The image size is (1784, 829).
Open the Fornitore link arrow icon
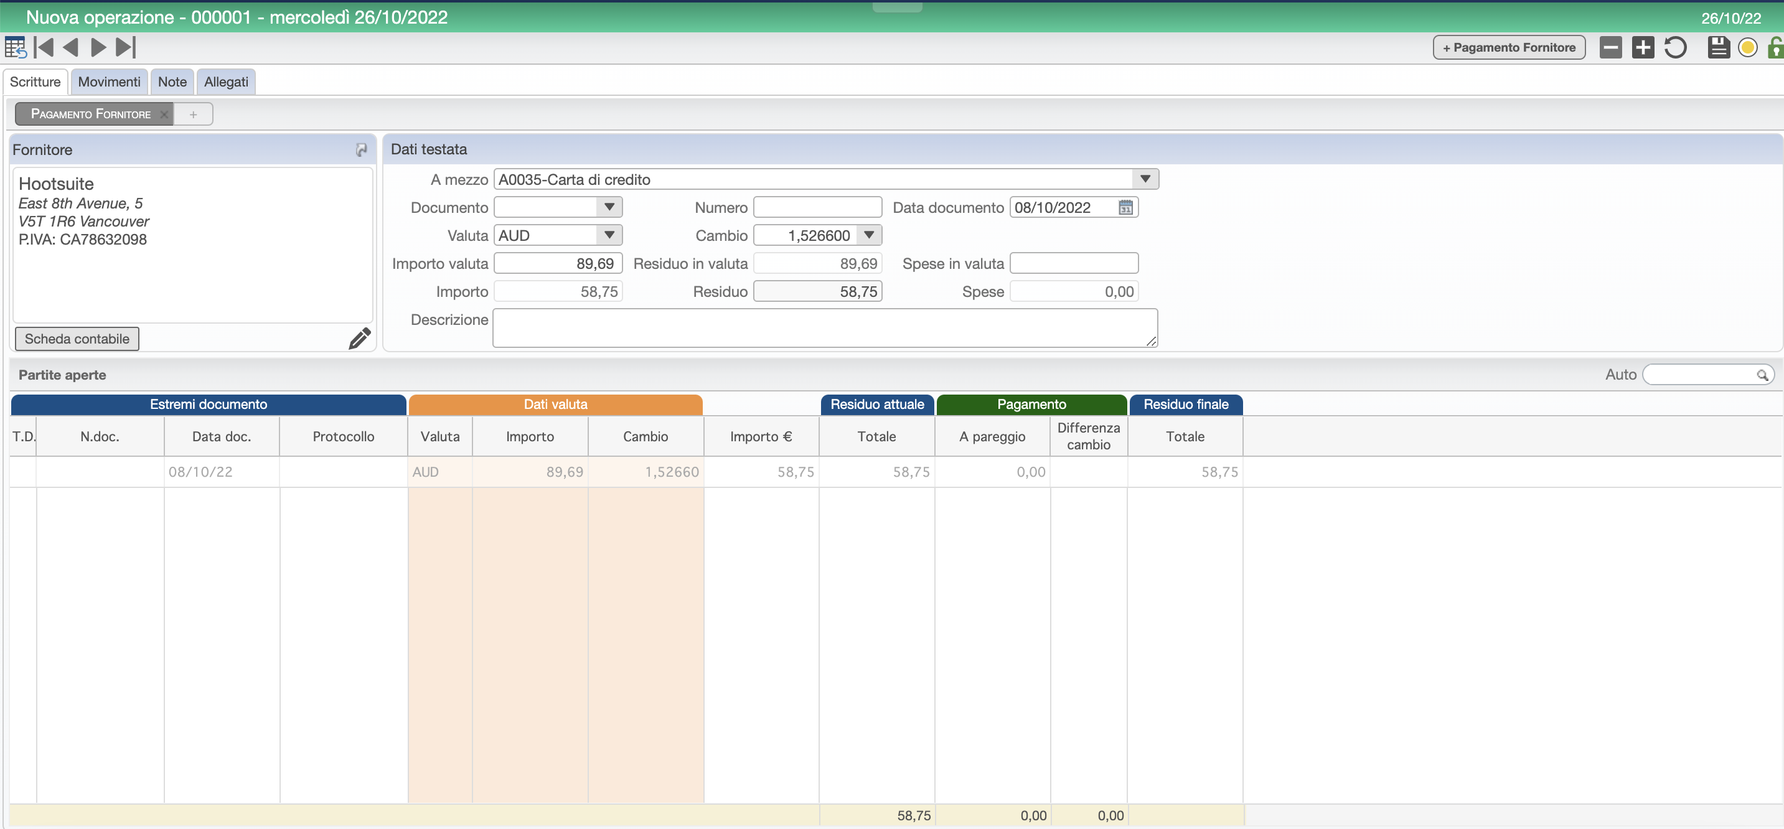(x=362, y=149)
